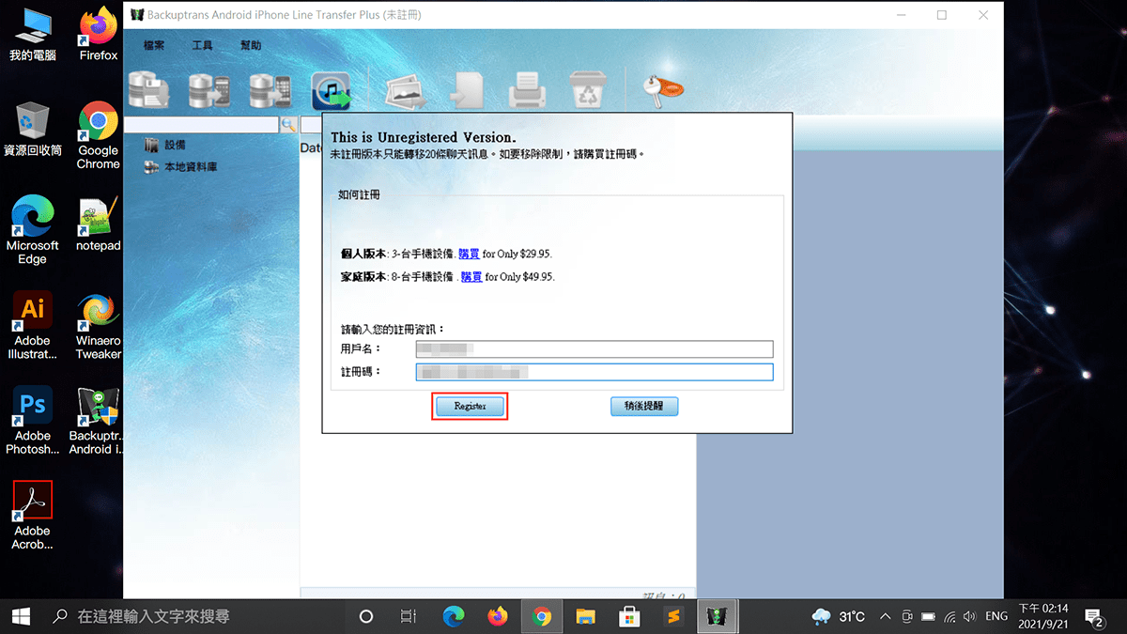
Task: Click the 購買 link for personal edition
Action: point(469,254)
